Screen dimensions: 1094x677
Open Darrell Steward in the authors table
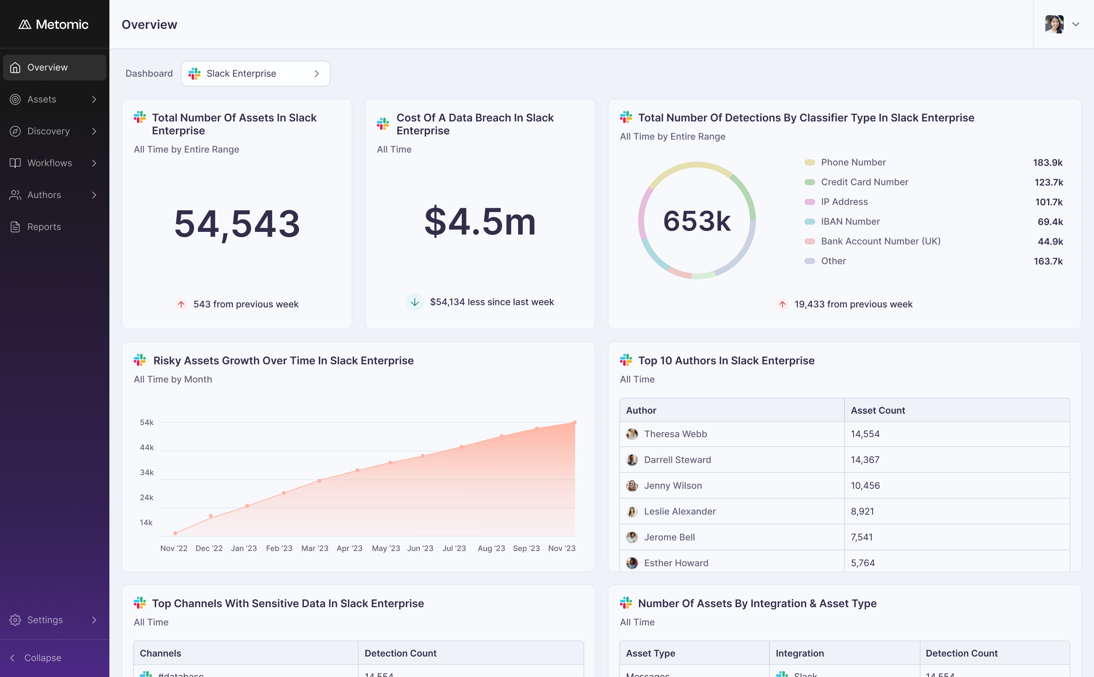tap(677, 460)
